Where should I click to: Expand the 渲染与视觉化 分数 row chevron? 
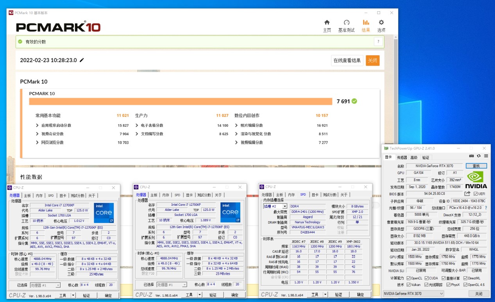tap(236, 134)
